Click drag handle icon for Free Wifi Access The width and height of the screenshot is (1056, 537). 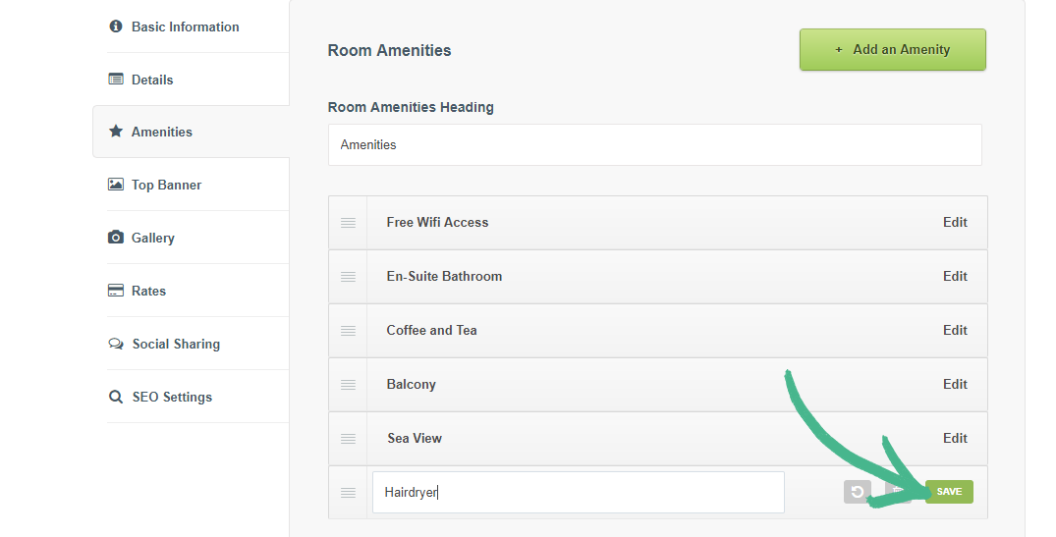(348, 223)
